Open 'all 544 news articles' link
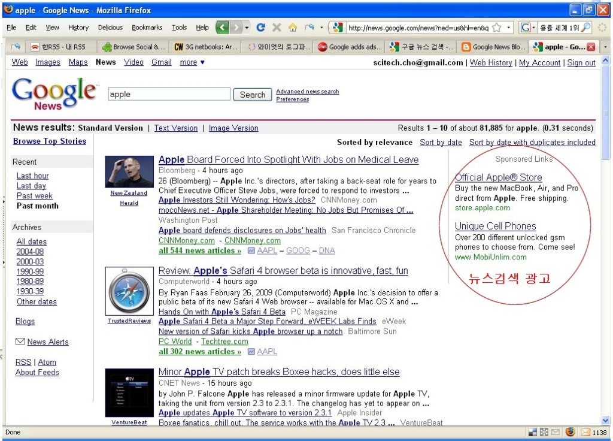Viewport: 613px width, 441px height. (200, 250)
